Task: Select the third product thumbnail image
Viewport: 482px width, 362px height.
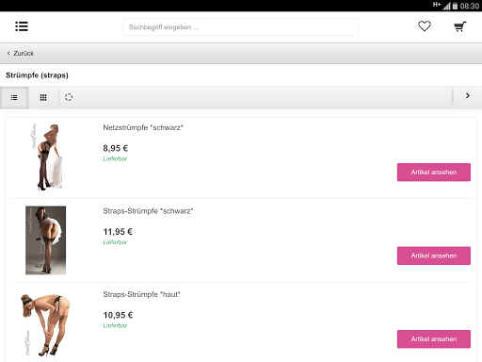Action: [45, 325]
